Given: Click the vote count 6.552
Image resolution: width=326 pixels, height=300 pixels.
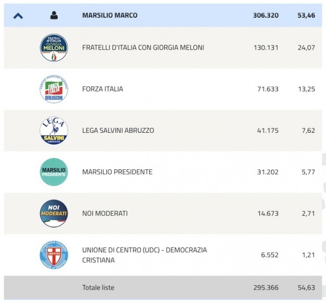Looking at the screenshot, I should [270, 255].
